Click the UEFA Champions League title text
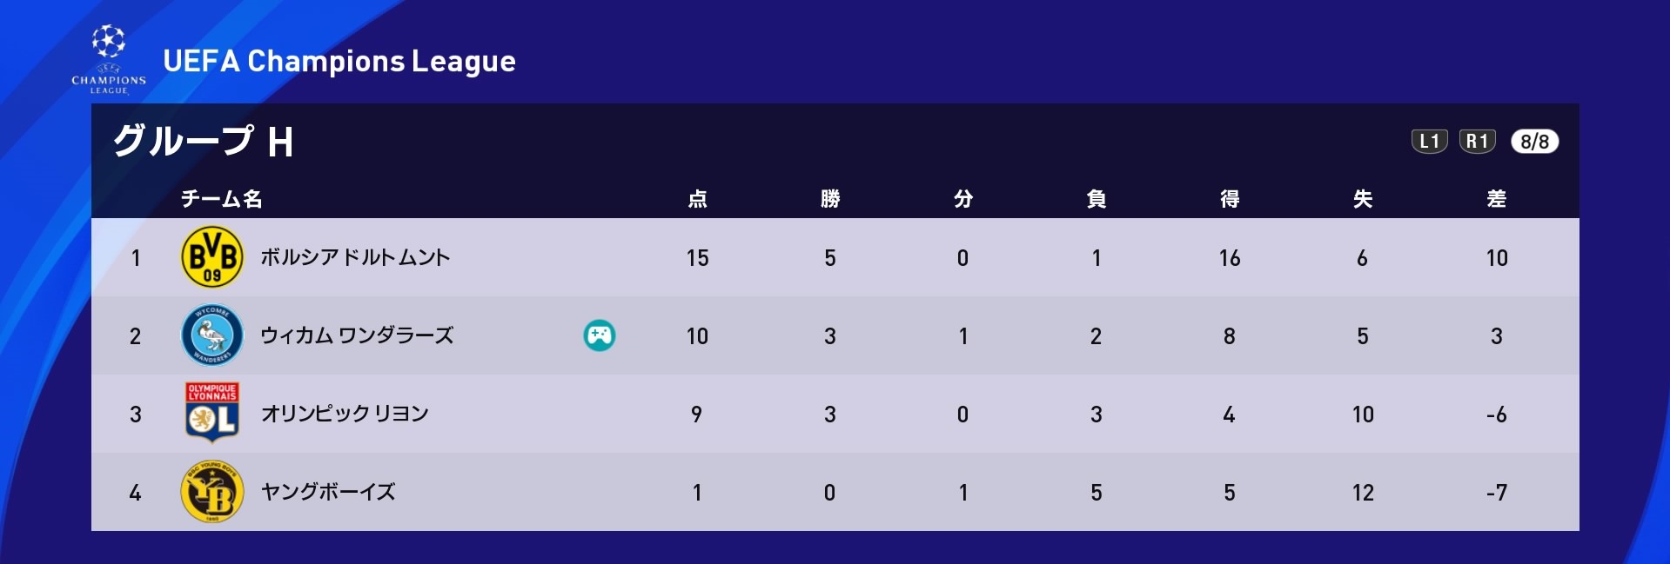Viewport: 1670px width, 564px height. pyautogui.click(x=339, y=61)
